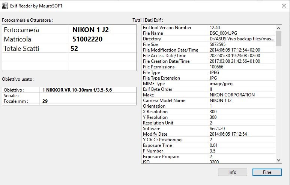Click the Exif Reader app icon in title bar

pos(5,6)
